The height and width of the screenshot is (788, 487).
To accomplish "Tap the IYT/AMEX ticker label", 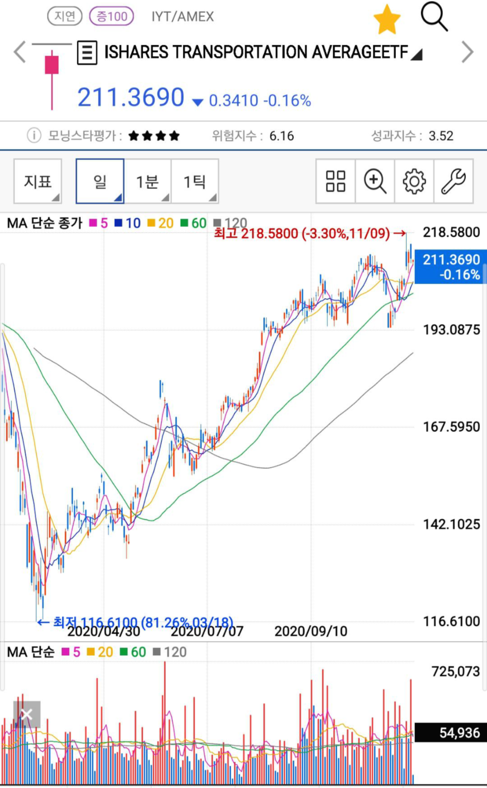I will pyautogui.click(x=182, y=16).
